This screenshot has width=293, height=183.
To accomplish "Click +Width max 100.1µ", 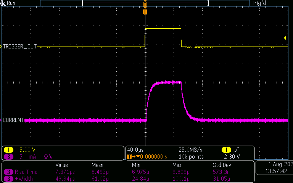I will [x=181, y=179].
